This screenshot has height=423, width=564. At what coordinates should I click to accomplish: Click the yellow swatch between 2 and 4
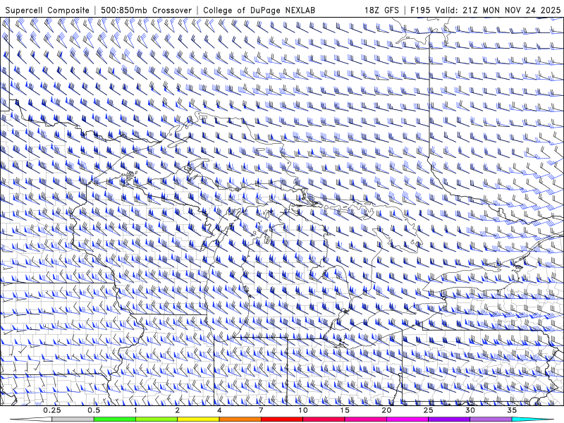point(198,419)
